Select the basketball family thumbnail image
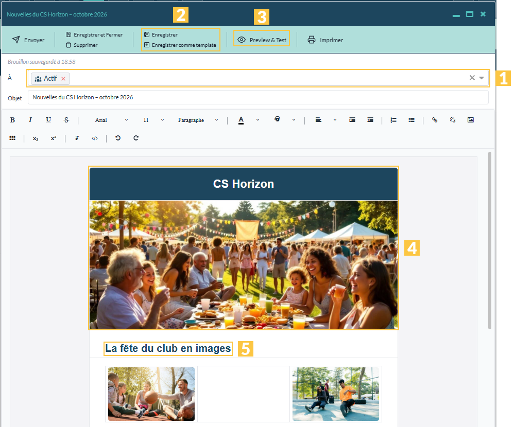Image resolution: width=515 pixels, height=427 pixels. click(151, 394)
